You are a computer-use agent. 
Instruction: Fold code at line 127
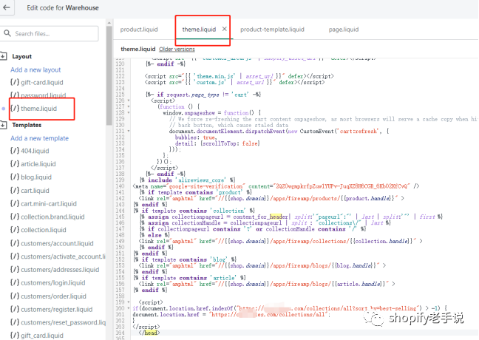(x=129, y=106)
